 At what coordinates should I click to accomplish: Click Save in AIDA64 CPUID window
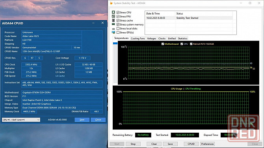coord(82,120)
